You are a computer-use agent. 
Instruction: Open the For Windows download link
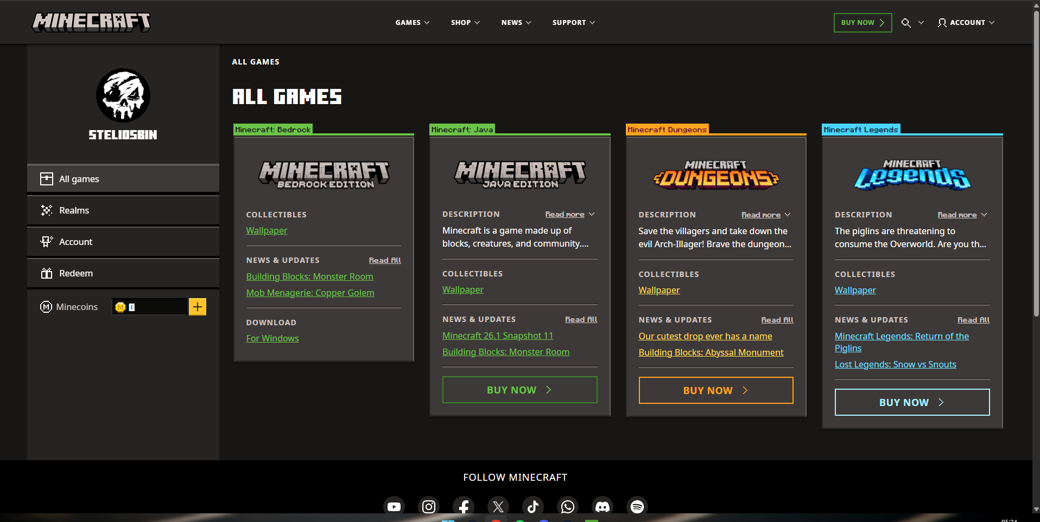pos(272,338)
